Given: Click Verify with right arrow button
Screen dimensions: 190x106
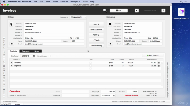Looking at the screenshot, I should 96,35.
